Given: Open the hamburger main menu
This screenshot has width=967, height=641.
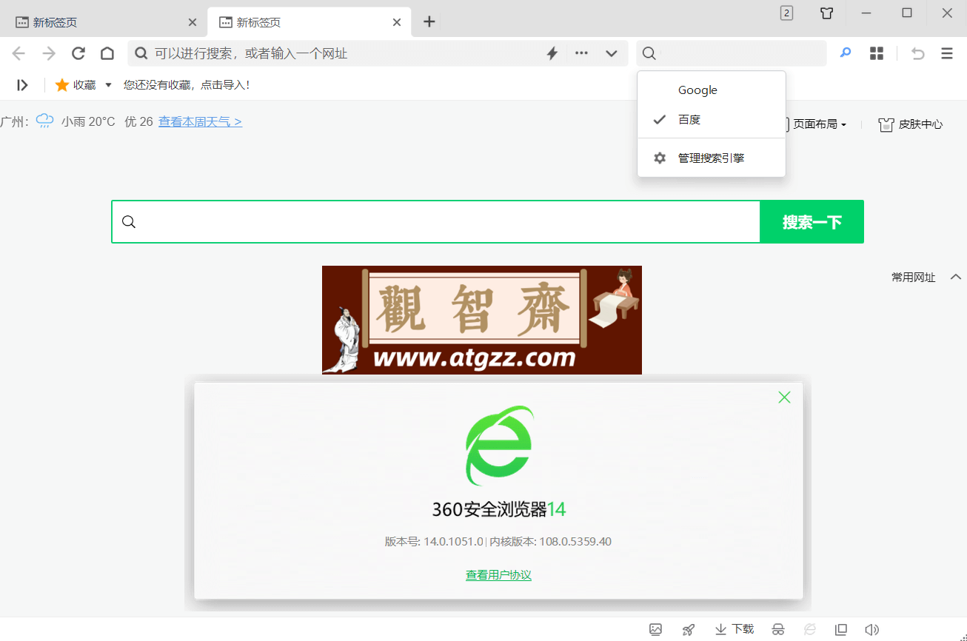Looking at the screenshot, I should coord(947,53).
